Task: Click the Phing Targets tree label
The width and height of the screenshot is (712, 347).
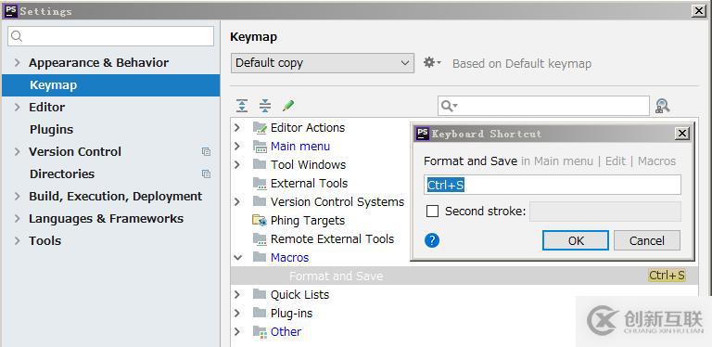Action: 308,221
